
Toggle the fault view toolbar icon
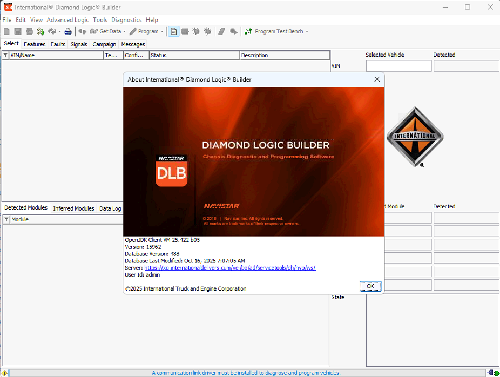[x=196, y=31]
